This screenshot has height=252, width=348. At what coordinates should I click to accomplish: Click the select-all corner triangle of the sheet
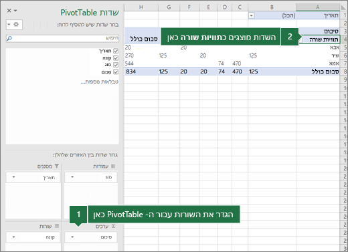click(343, 8)
